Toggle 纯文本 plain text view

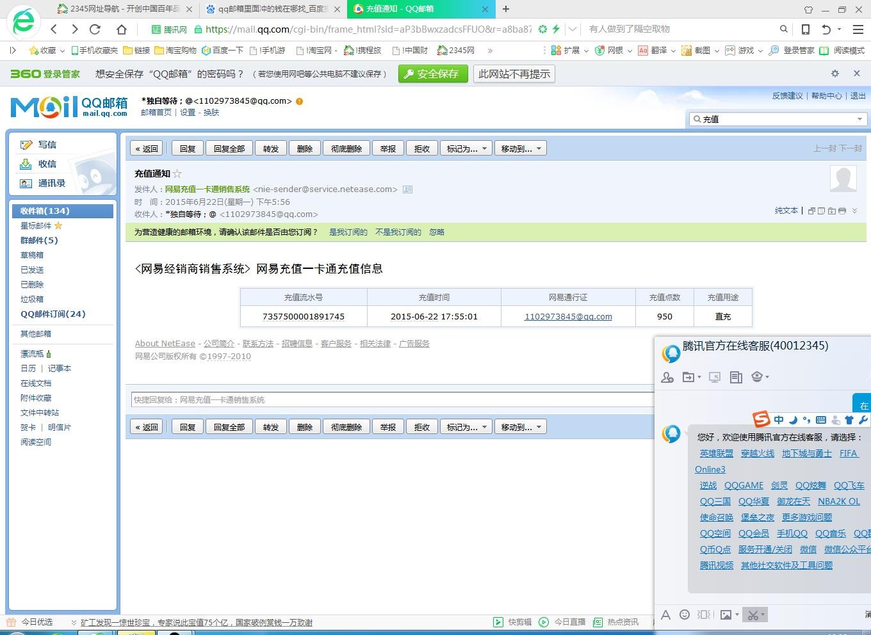tap(786, 211)
